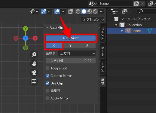
Task: Open the selectability and visibility dropdown arrow
Action: (37, 12)
